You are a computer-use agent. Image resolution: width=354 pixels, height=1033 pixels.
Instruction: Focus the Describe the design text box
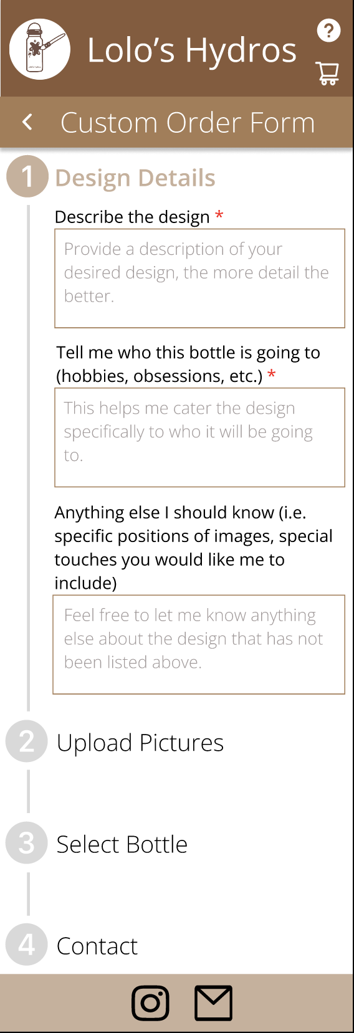click(199, 278)
